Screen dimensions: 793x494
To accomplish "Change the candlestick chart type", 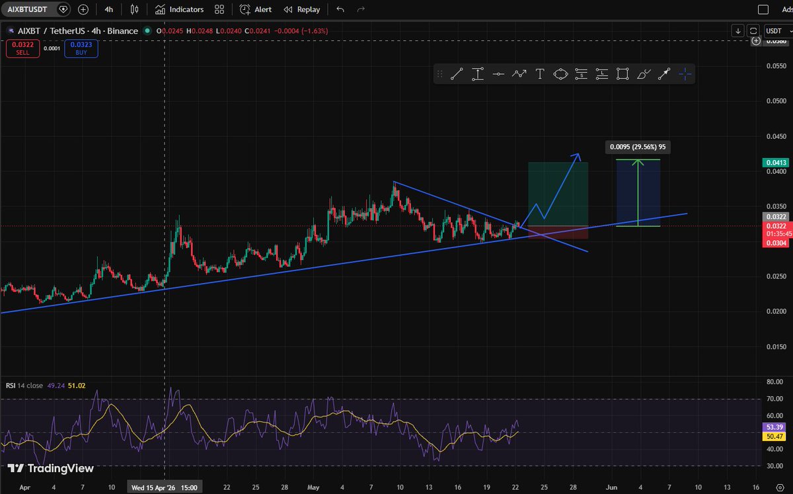I will click(x=135, y=10).
